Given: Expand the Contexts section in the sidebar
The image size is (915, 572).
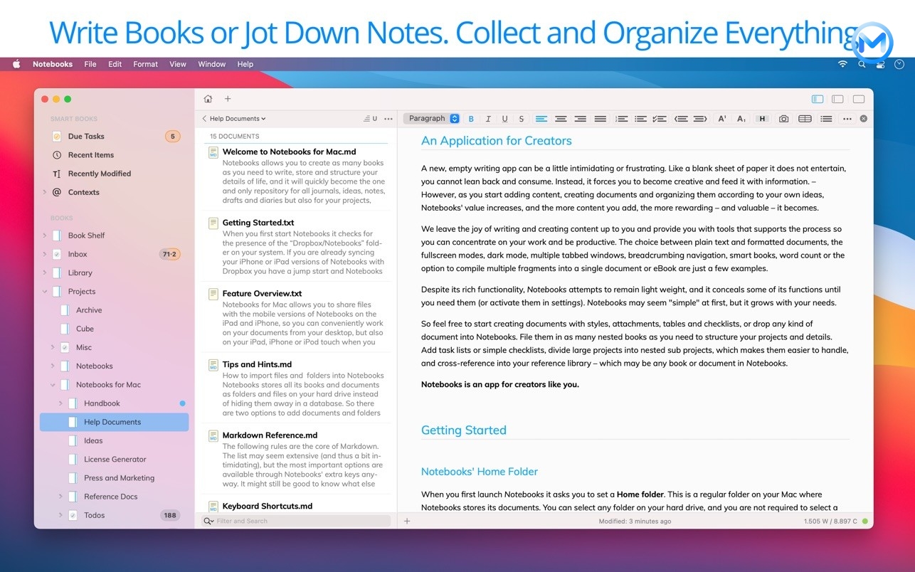Looking at the screenshot, I should click(x=44, y=192).
